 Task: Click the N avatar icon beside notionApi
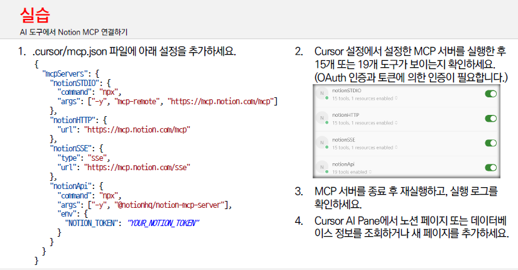click(x=321, y=167)
